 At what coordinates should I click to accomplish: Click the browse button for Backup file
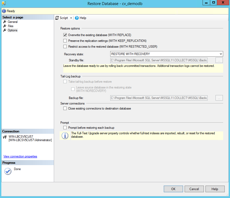coord(219,98)
